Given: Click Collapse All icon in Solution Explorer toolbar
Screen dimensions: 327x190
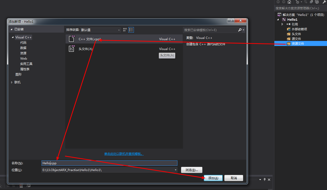Looking at the screenshot, I should point(311,2).
